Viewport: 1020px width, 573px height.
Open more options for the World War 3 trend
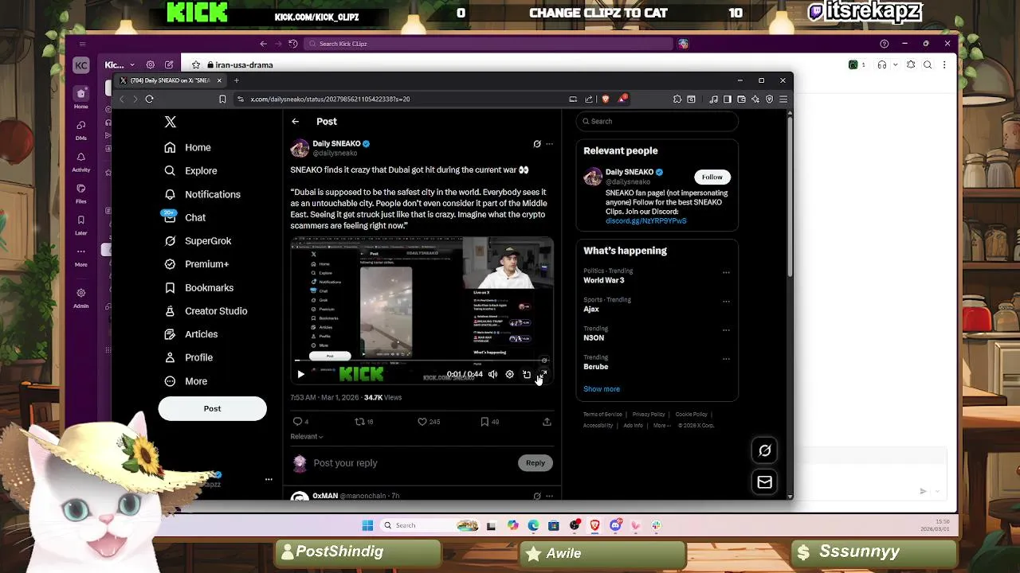[x=726, y=272]
